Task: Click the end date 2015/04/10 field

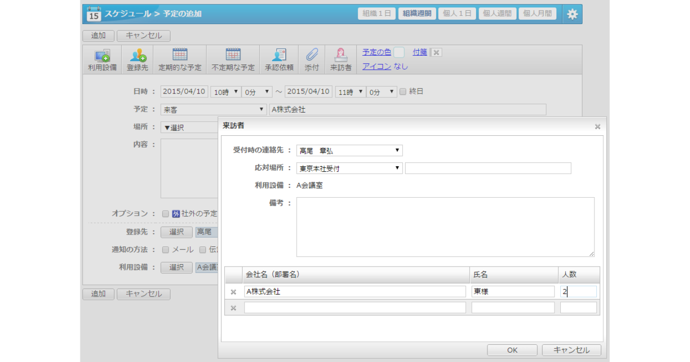Action: pyautogui.click(x=309, y=91)
